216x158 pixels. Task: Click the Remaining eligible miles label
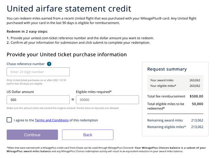tap(166, 127)
